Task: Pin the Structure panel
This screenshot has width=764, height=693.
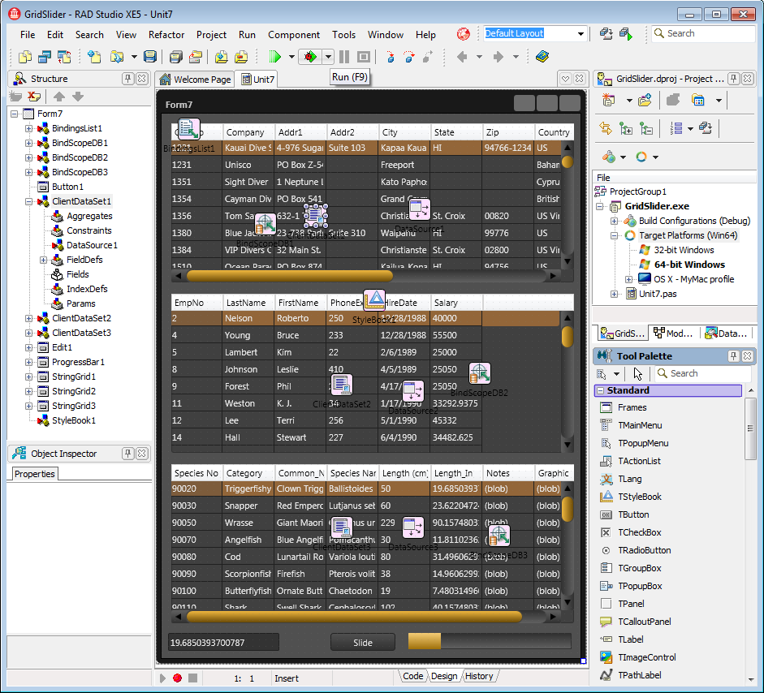Action: coord(127,79)
